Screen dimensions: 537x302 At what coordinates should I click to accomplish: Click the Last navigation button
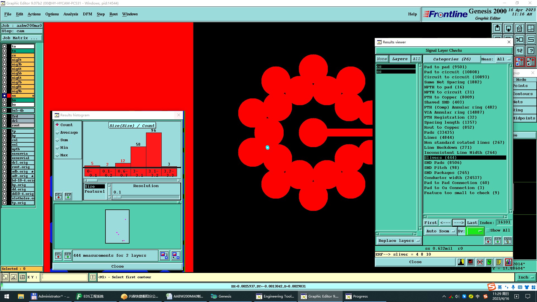[472, 223]
